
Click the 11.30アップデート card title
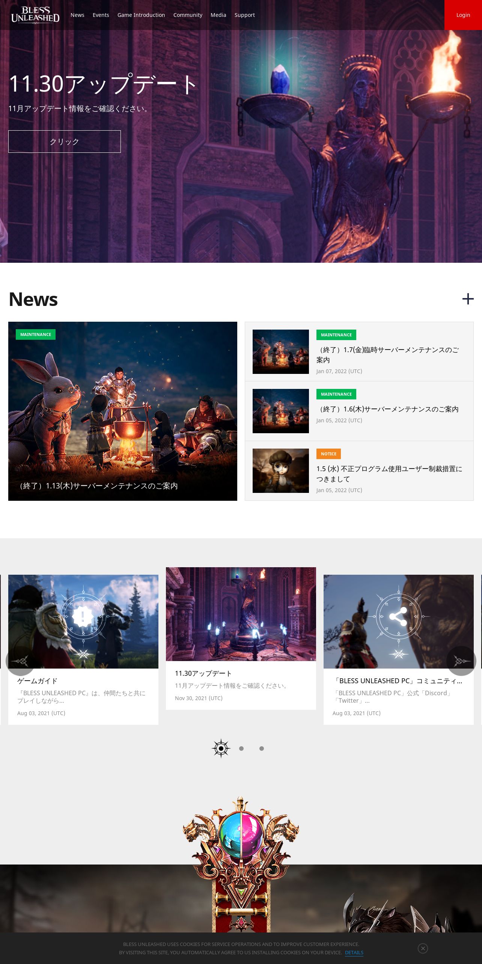(x=203, y=673)
